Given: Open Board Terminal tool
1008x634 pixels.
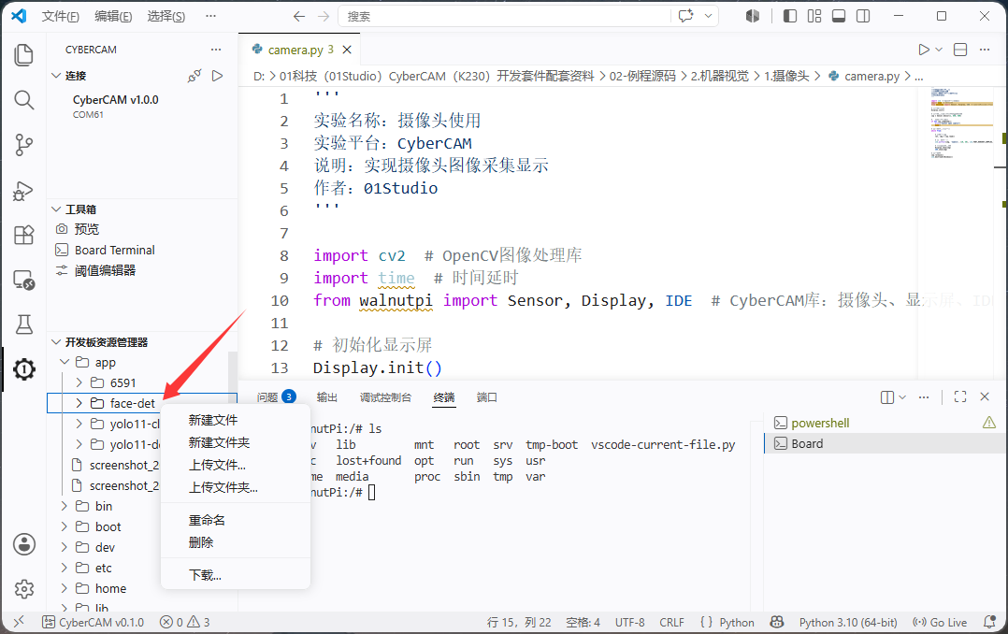Looking at the screenshot, I should [114, 250].
